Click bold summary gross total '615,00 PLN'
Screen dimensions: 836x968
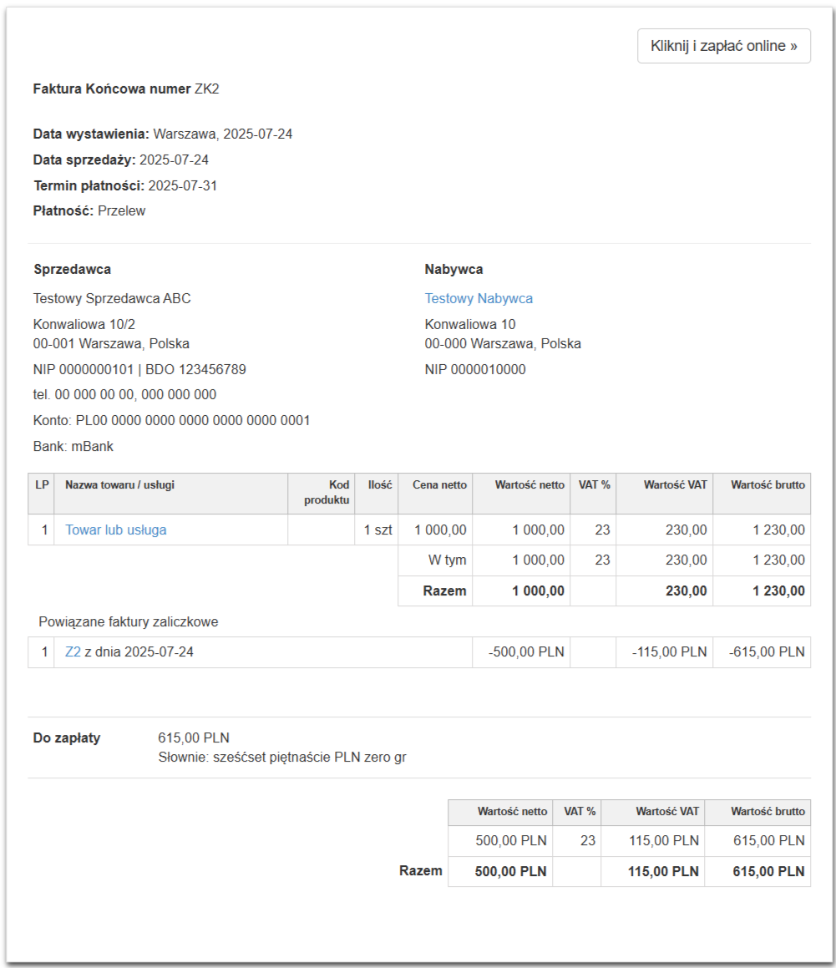click(768, 872)
